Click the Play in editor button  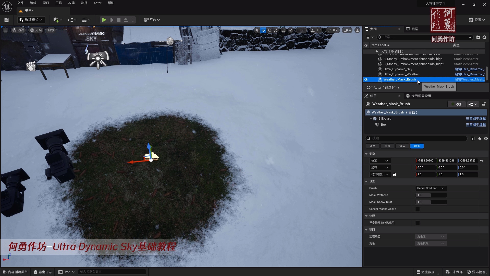[x=104, y=20]
